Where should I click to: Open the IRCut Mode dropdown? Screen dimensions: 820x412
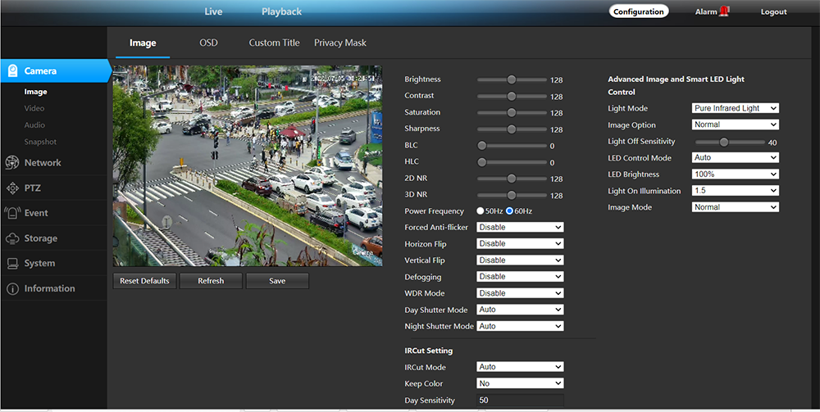click(x=520, y=367)
